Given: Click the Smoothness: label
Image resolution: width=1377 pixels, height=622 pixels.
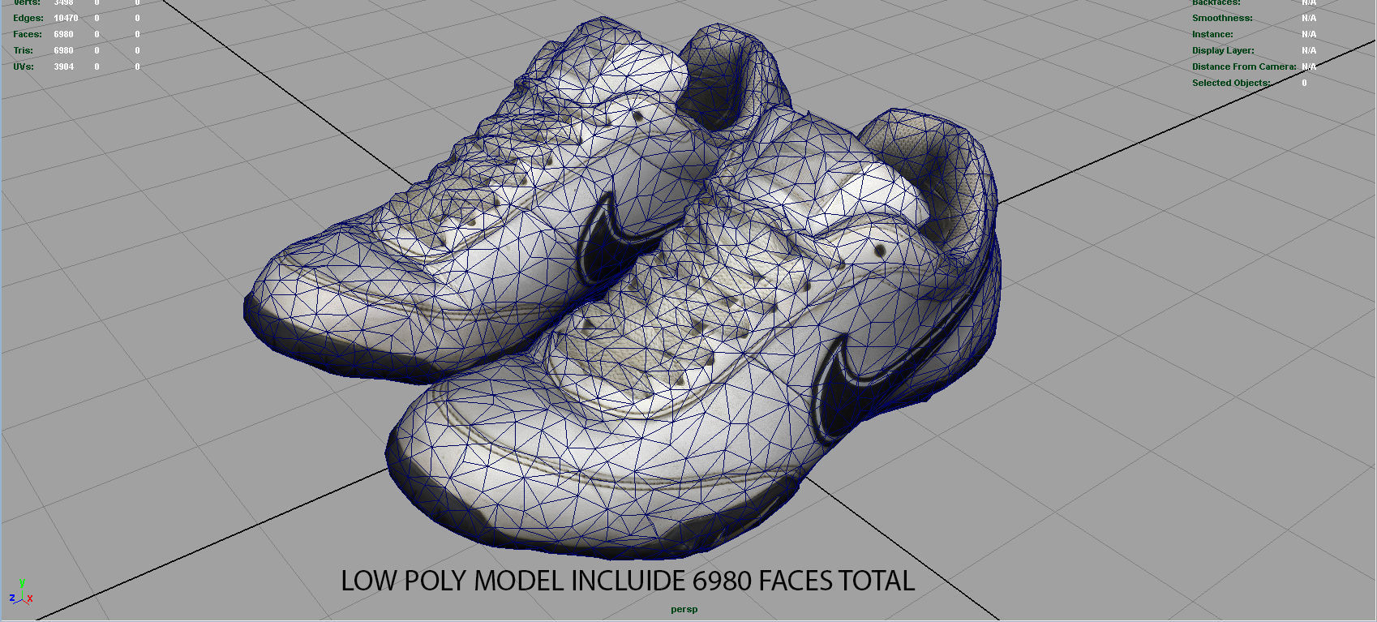Looking at the screenshot, I should pos(1222,18).
